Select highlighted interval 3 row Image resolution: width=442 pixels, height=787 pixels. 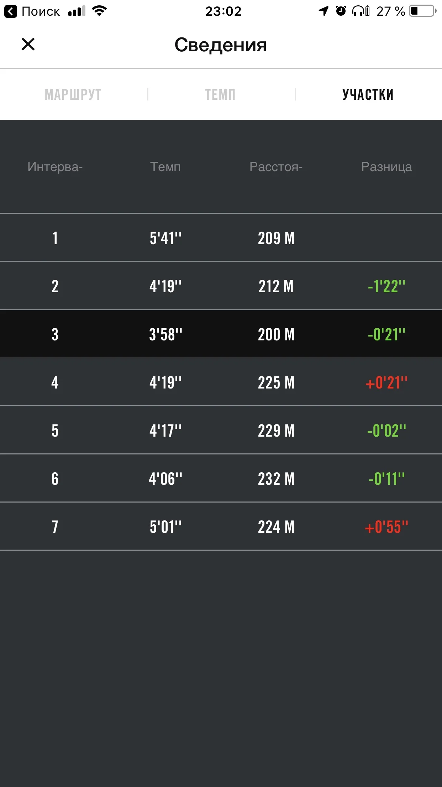(x=221, y=334)
